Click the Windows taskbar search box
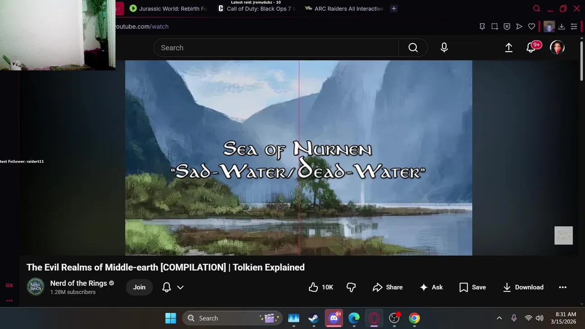585x329 pixels. coord(232,318)
